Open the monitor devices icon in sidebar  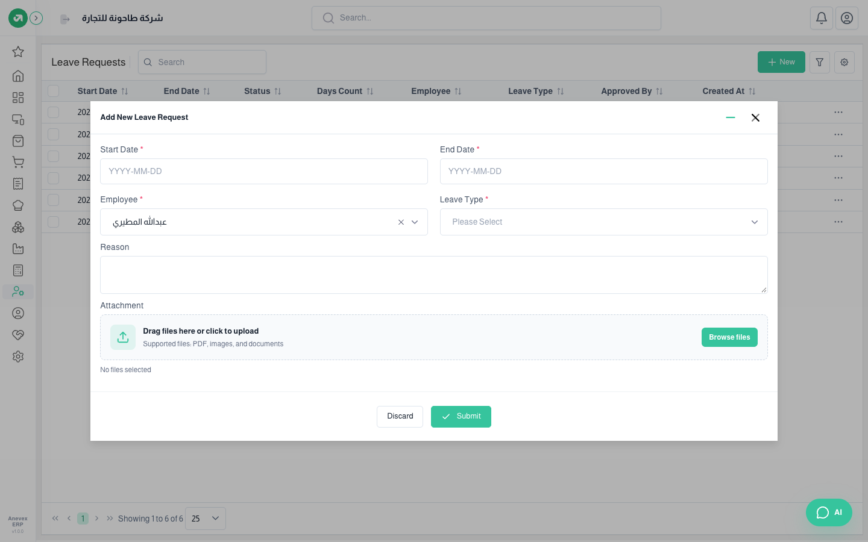tap(18, 119)
